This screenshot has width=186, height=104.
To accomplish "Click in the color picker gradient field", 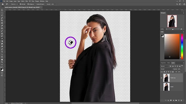I will (172, 46).
